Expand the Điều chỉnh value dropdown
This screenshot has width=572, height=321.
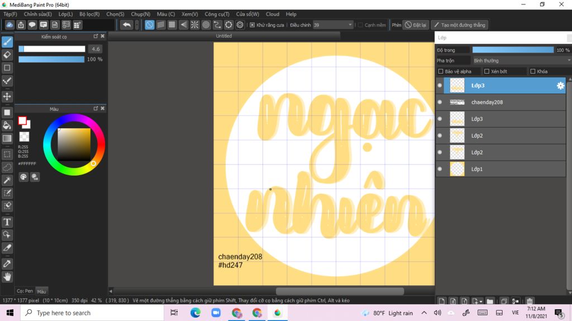(x=350, y=25)
